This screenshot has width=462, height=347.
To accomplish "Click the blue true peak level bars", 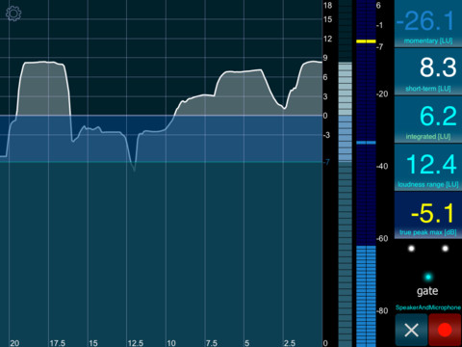I will coord(366,296).
